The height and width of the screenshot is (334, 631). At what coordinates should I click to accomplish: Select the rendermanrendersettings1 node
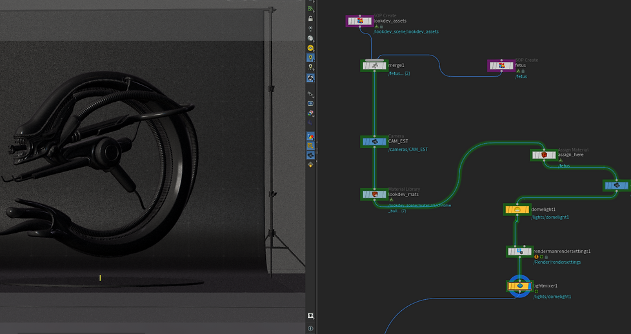click(x=519, y=251)
